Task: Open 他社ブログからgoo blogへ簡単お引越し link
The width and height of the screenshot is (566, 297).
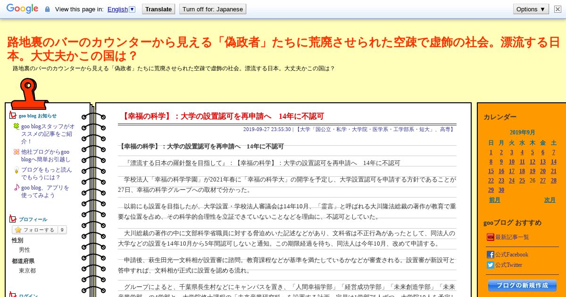Action: 46,156
